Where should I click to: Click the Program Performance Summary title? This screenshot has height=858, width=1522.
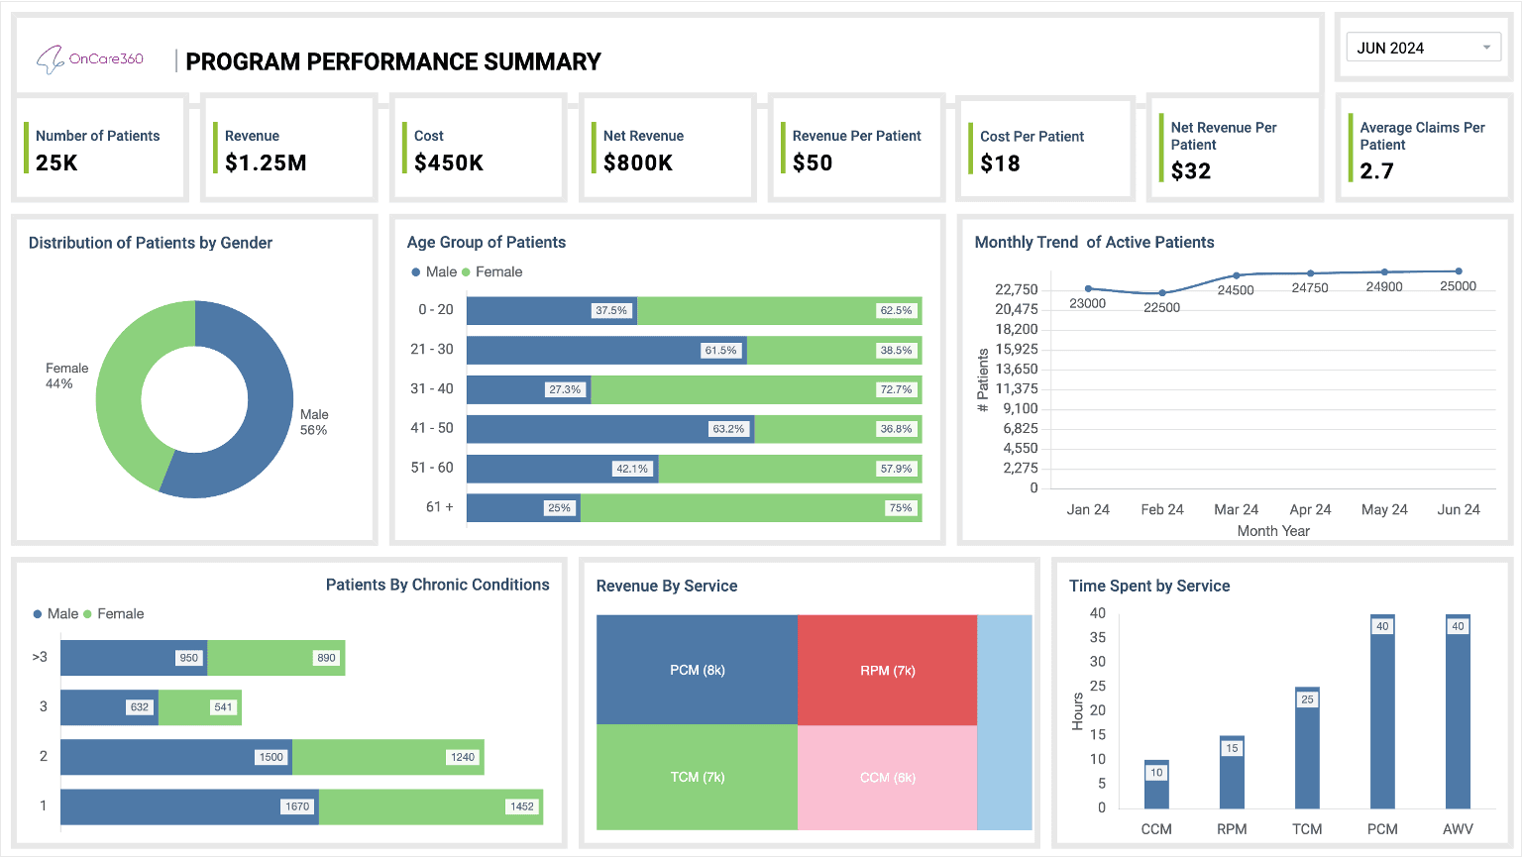393,61
